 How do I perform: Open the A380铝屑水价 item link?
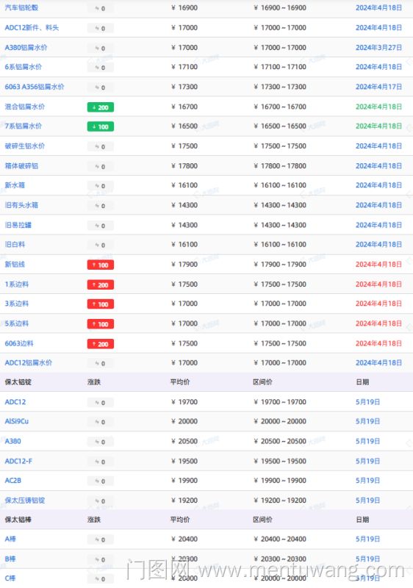(x=26, y=48)
